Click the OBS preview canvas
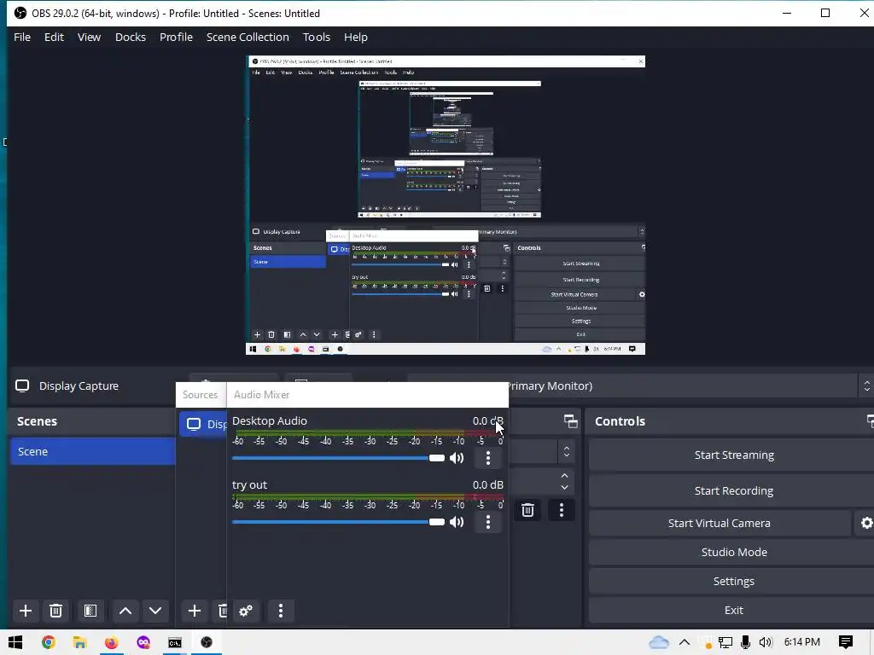 point(446,205)
